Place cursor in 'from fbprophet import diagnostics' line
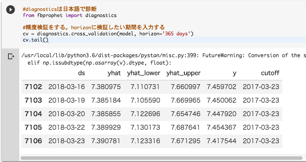 (70, 15)
